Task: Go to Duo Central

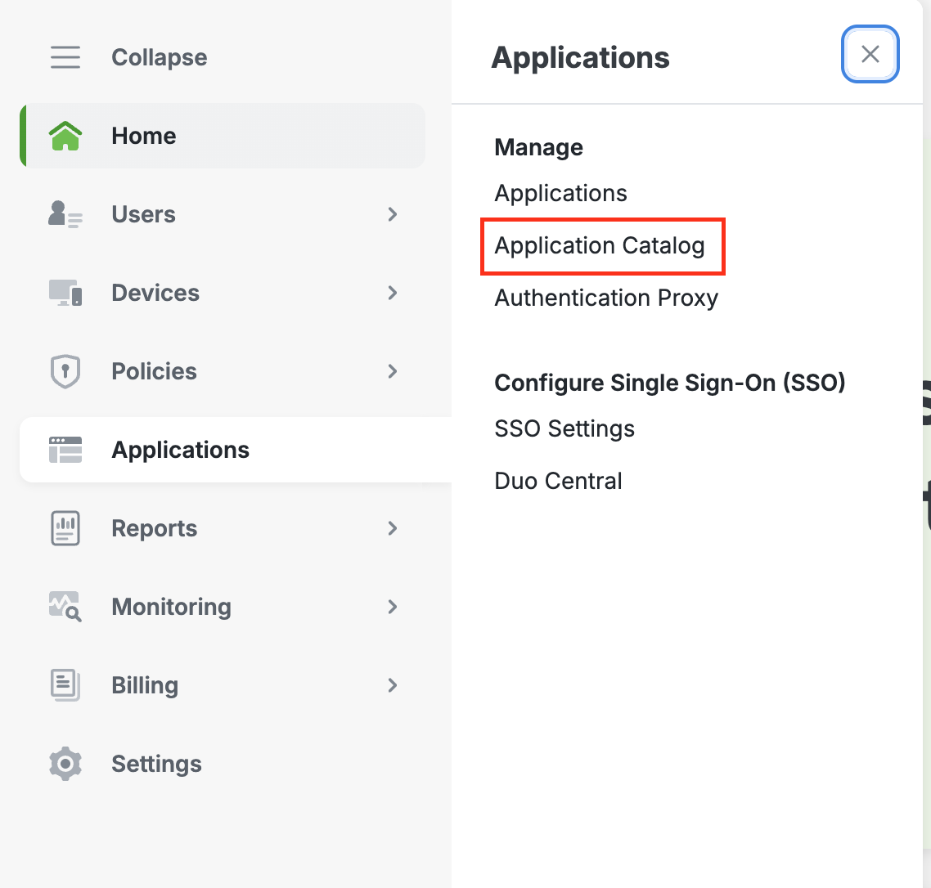Action: coord(558,481)
